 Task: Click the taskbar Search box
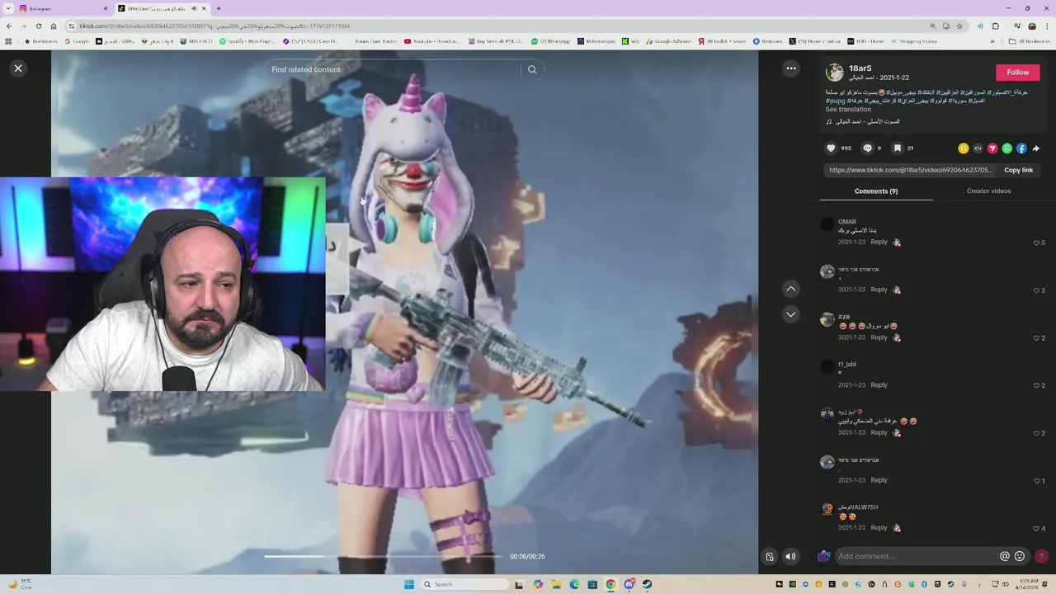[x=464, y=584]
